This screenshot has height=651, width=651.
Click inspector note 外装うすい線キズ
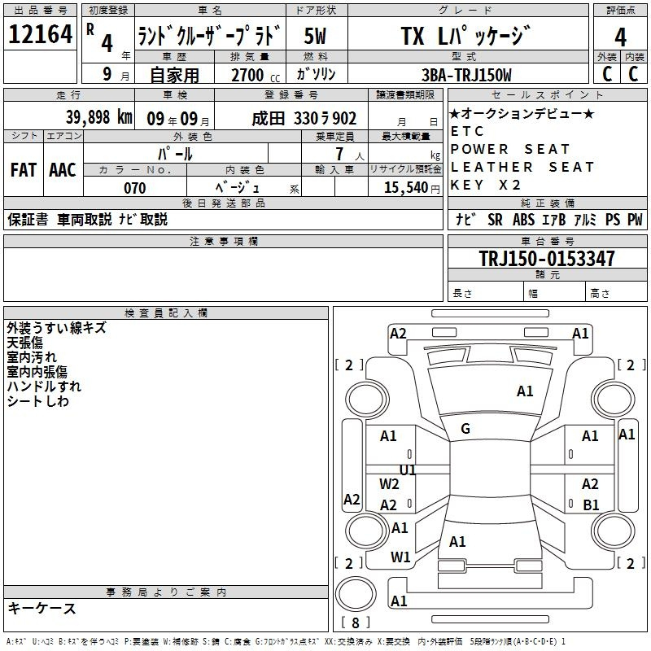57,328
